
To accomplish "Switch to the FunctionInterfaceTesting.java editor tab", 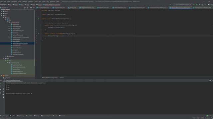I will (158, 8).
